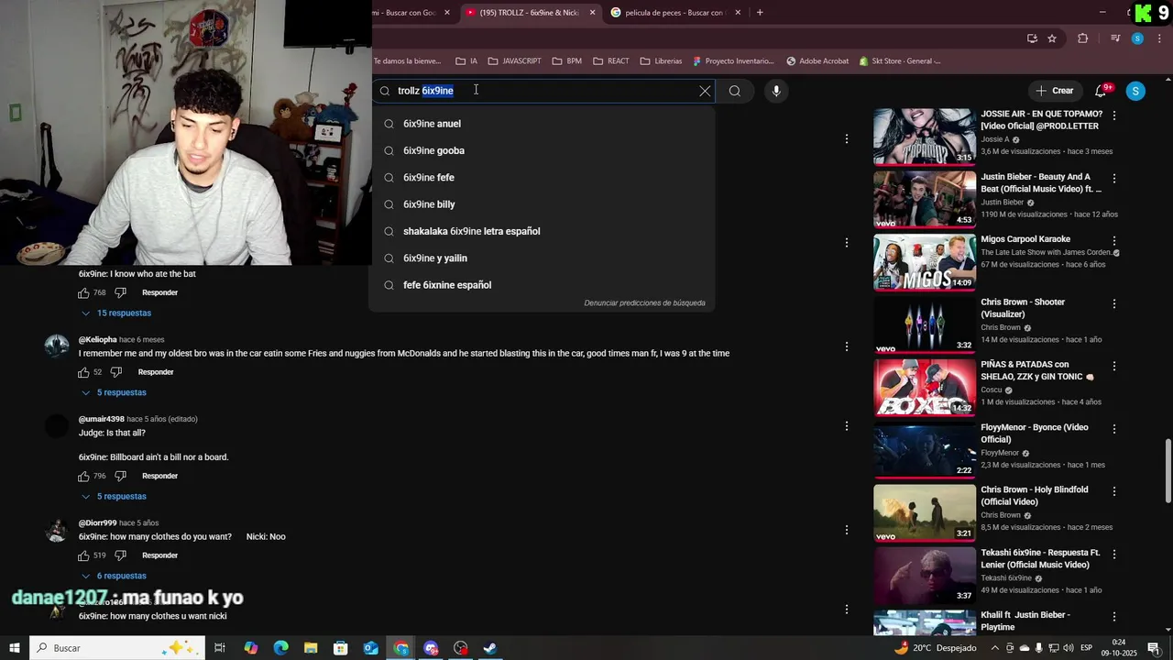
Task: Click Denunciar predicciones de búsqueda link
Action: pos(644,302)
